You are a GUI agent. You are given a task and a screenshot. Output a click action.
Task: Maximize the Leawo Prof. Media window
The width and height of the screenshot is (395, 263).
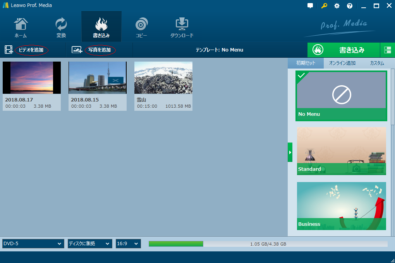coord(376,6)
